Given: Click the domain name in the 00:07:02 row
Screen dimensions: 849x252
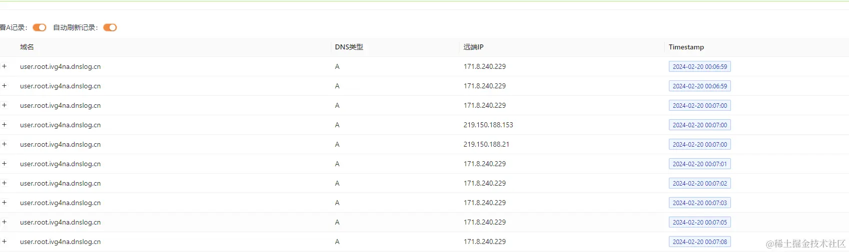Looking at the screenshot, I should tap(61, 183).
